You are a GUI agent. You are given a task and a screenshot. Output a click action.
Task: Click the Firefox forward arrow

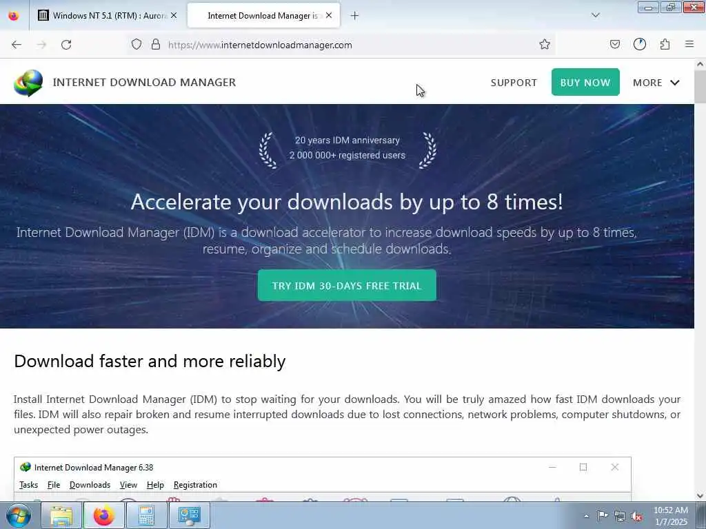point(41,45)
